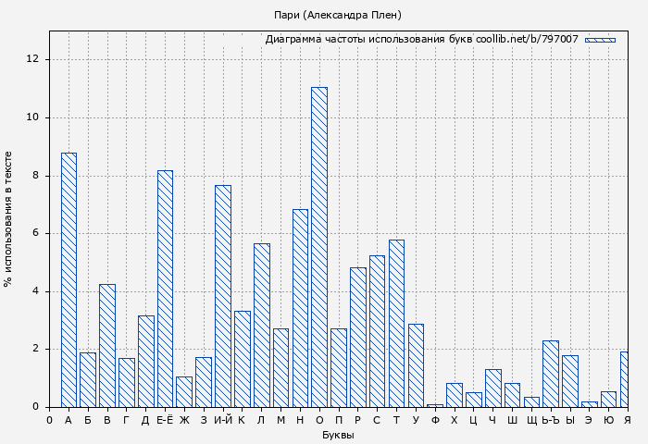648x444 pixels.
Task: Select the bar for letter С
Action: (x=377, y=331)
